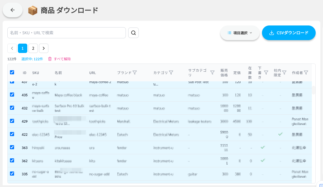This screenshot has width=323, height=187.
Task: Click the すべて解除 link
Action: [x=60, y=59]
